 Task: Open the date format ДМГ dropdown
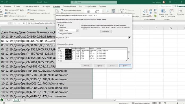point(77,30)
